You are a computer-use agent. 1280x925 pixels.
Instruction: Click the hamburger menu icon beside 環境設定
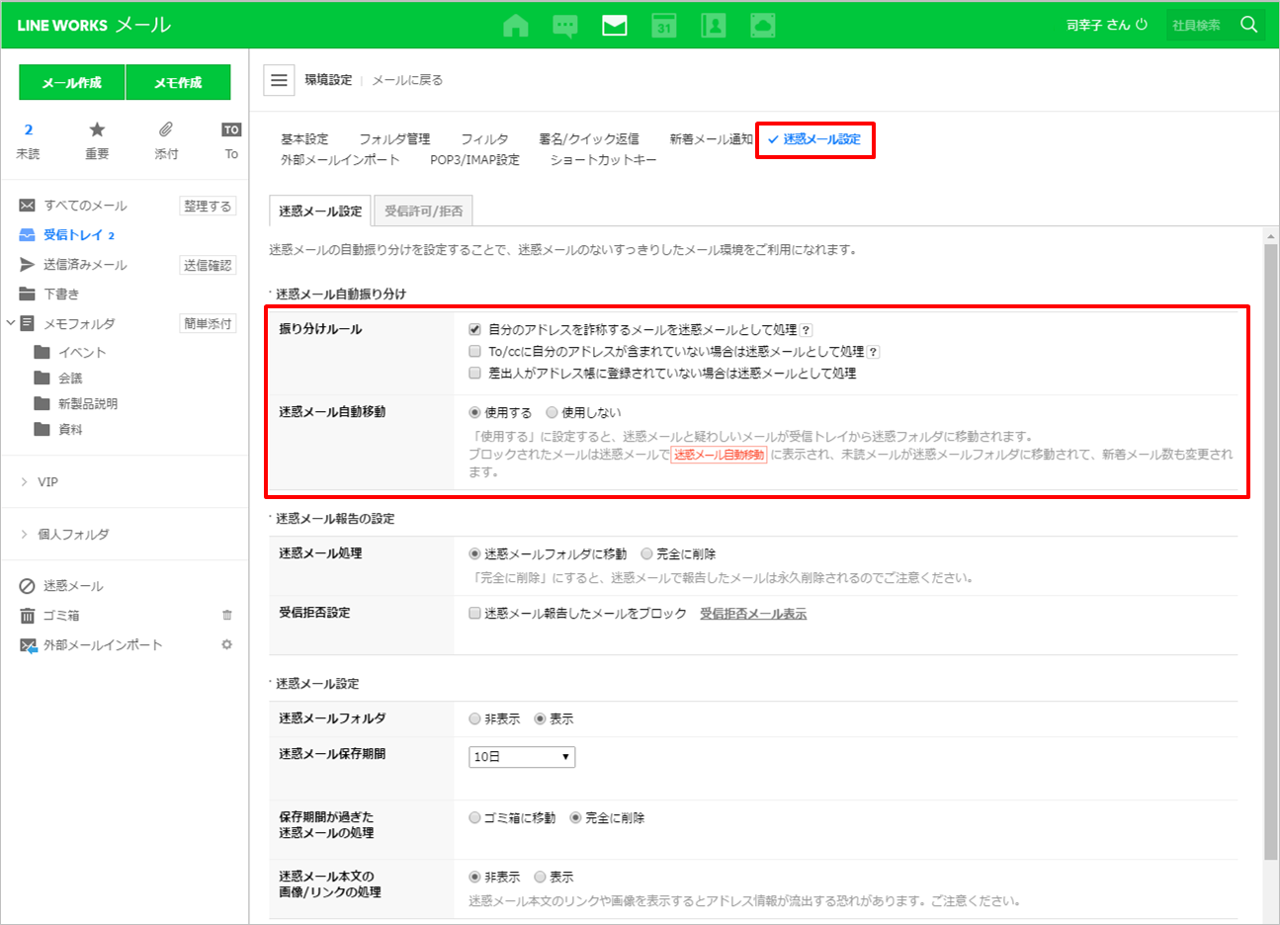(x=280, y=80)
